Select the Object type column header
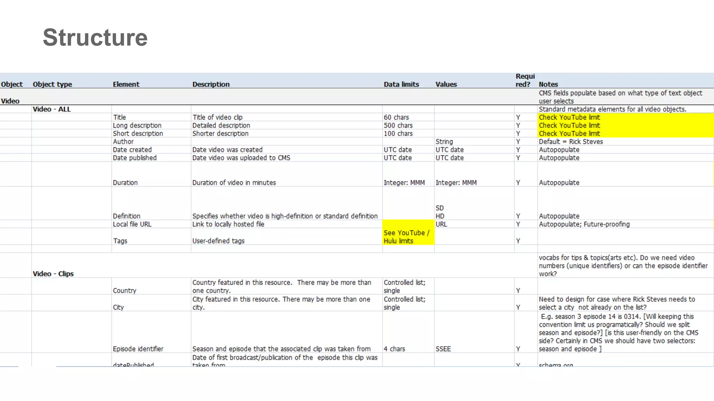 tap(52, 84)
